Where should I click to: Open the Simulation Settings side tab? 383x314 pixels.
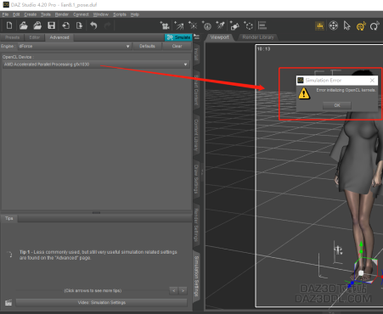(196, 277)
